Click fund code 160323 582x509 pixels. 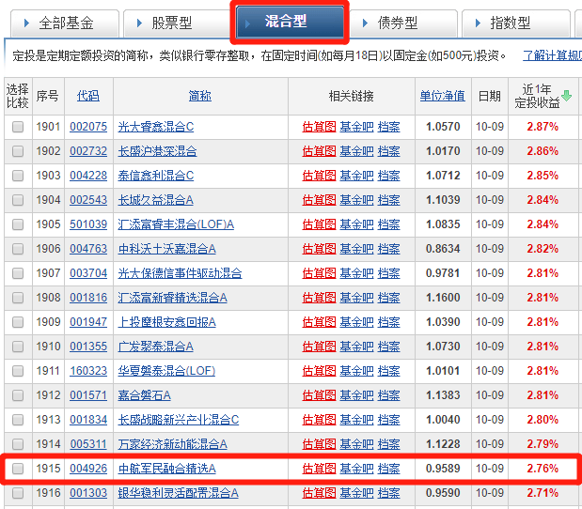pos(88,371)
